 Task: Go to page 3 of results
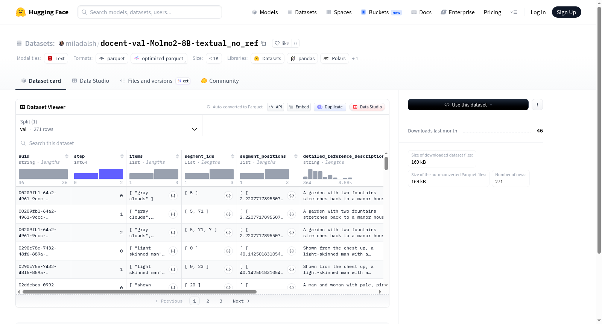click(221, 301)
